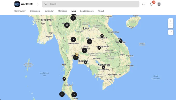Open the 325-member cluster near Bangkok
The image size is (176, 100).
pyautogui.click(x=76, y=57)
